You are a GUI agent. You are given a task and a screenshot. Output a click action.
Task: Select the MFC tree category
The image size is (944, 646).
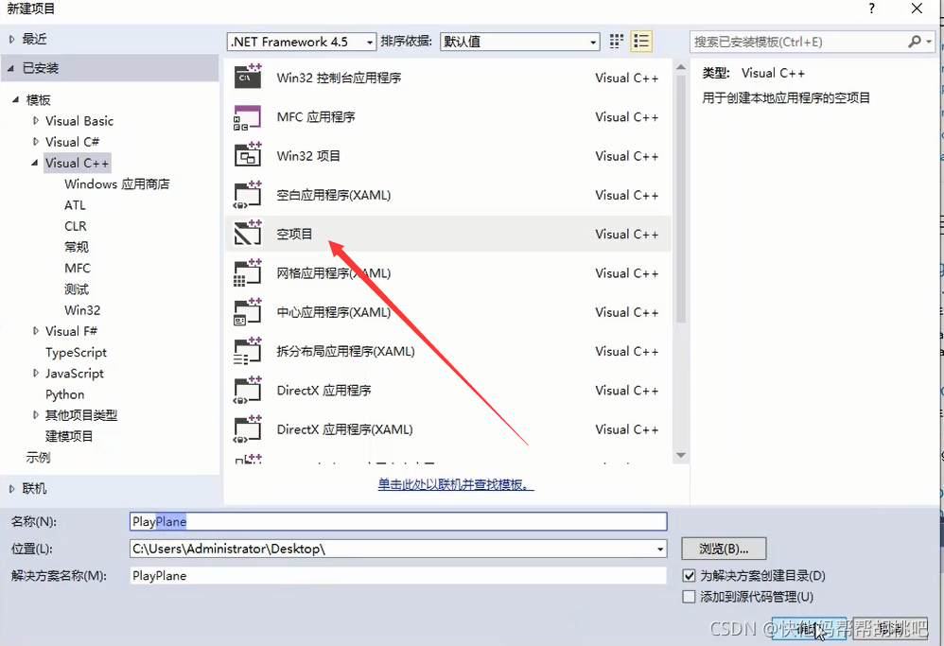(77, 268)
